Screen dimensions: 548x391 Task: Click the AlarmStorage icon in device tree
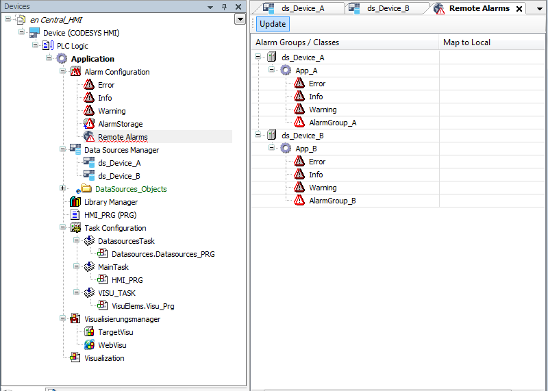point(88,124)
